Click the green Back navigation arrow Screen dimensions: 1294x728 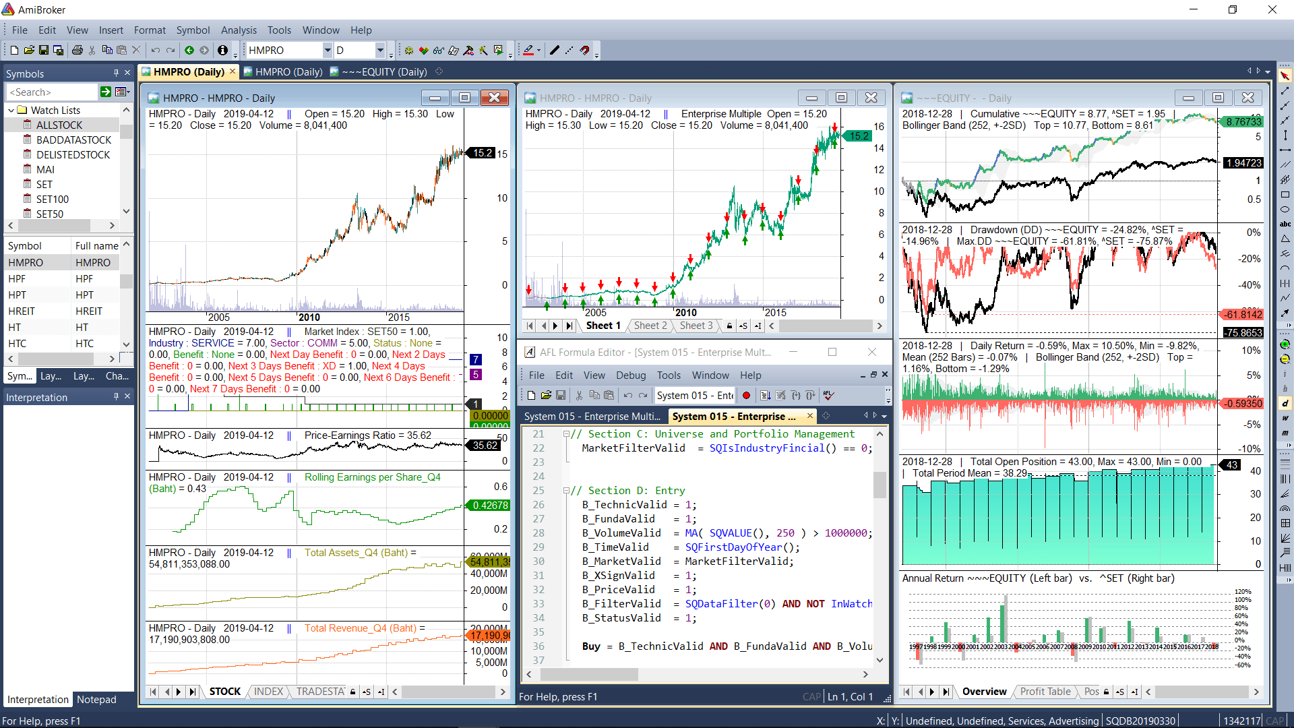point(189,50)
